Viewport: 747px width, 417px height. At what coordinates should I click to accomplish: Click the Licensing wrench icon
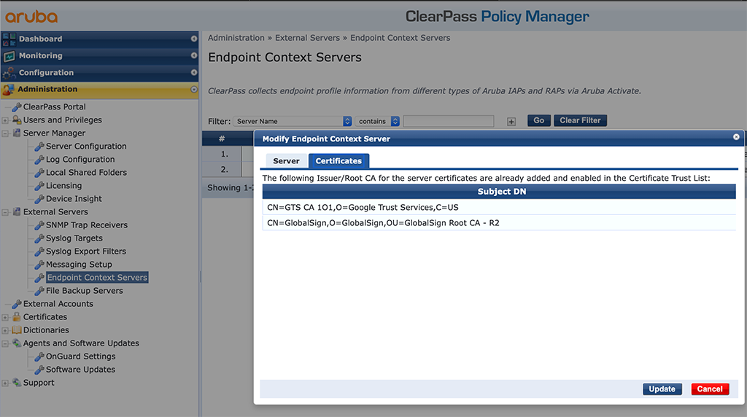click(39, 186)
